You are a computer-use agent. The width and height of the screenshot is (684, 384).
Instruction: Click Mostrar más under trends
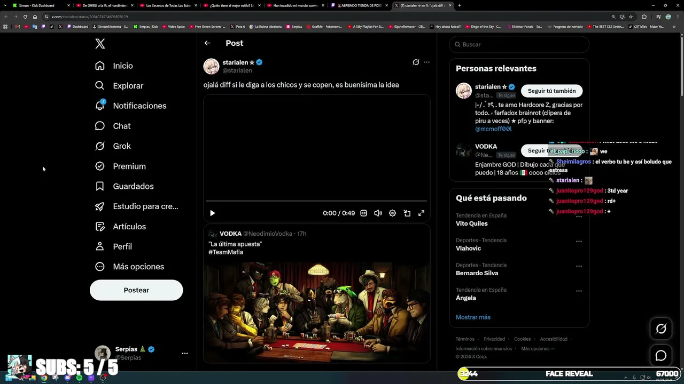point(473,317)
